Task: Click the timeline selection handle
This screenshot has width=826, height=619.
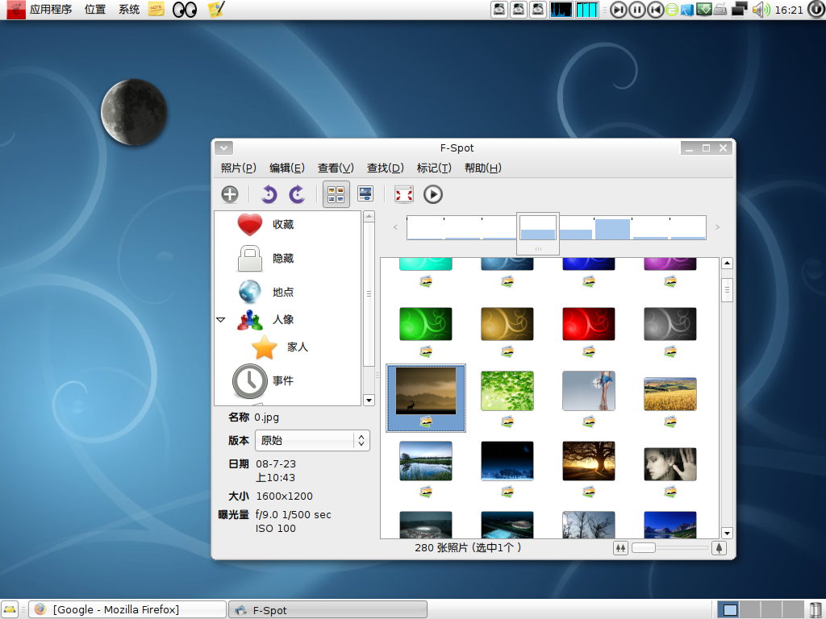Action: point(538,248)
